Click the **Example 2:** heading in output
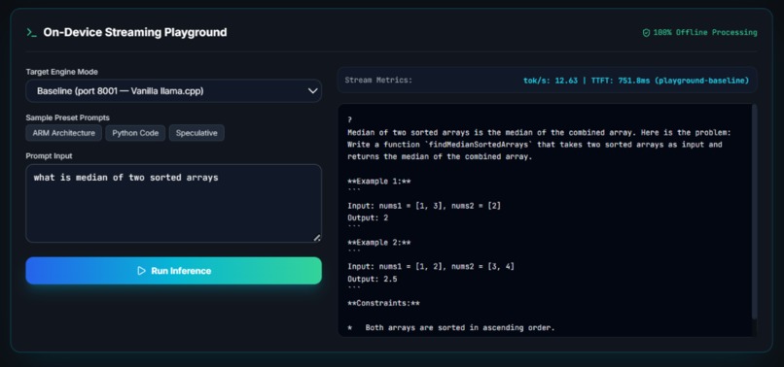The image size is (784, 367). [x=379, y=242]
